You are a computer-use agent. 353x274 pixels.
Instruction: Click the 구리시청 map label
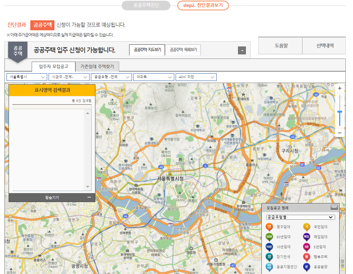(290, 151)
